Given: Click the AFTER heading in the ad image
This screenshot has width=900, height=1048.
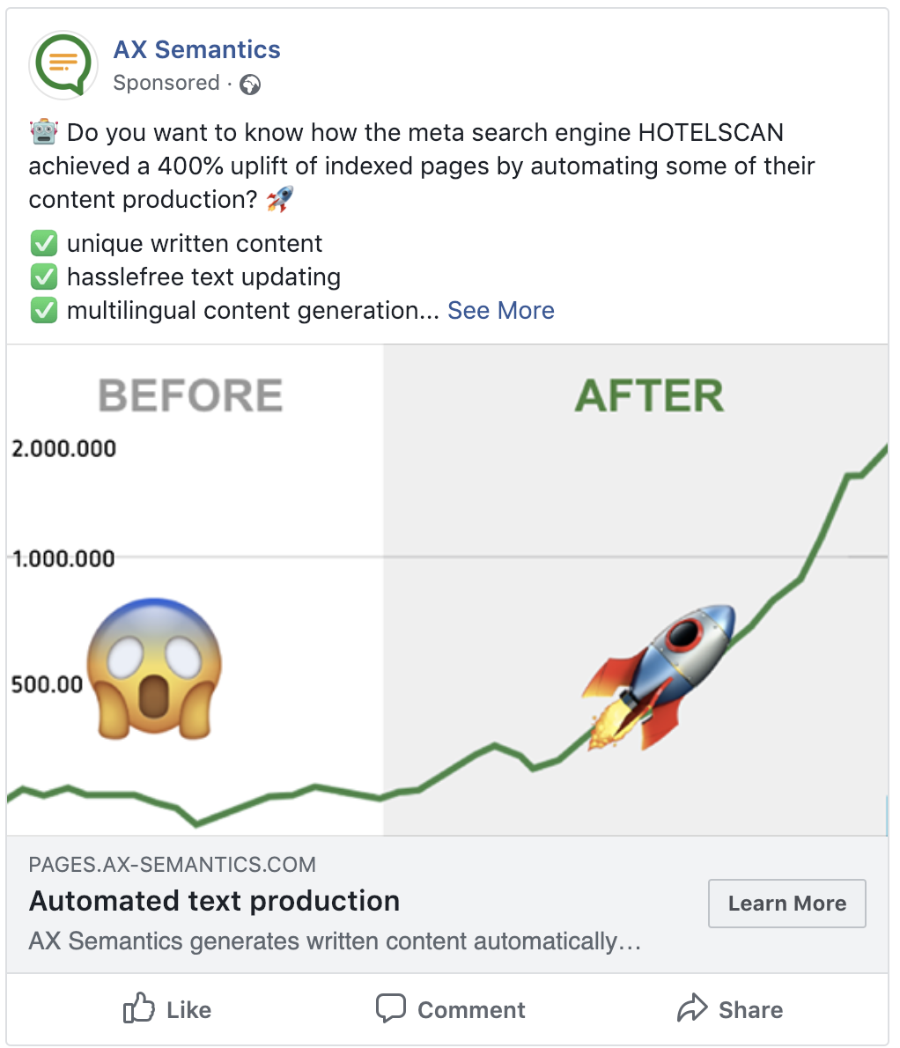Looking at the screenshot, I should pyautogui.click(x=649, y=395).
